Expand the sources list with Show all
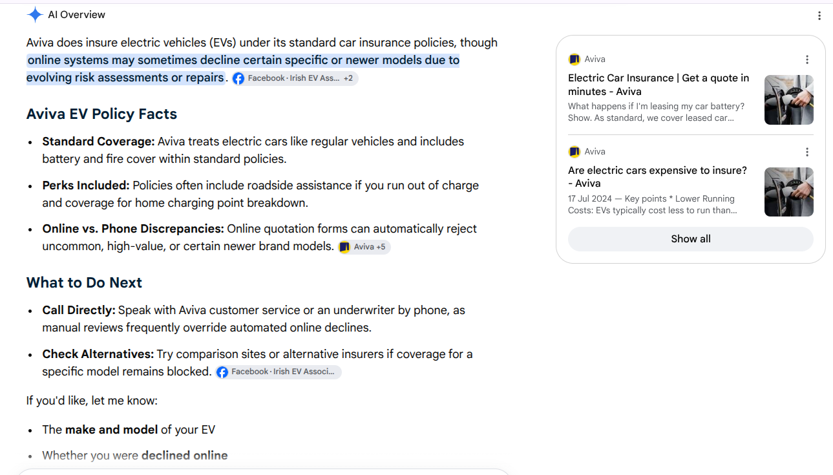This screenshot has height=475, width=833. [690, 239]
